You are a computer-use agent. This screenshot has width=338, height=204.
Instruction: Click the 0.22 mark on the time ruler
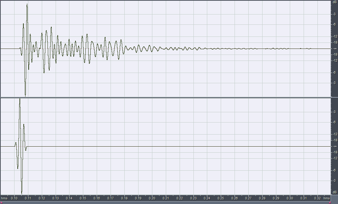coord(180,198)
